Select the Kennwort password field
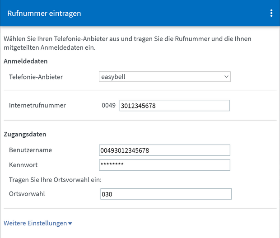 pos(164,165)
